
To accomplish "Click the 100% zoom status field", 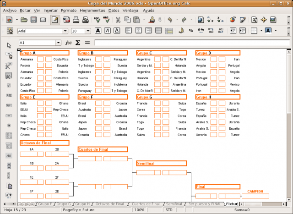I will pyautogui.click(x=139, y=210).
